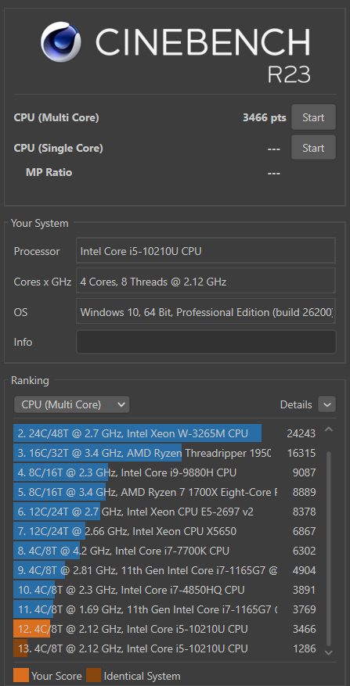Click the Processor field showing i5-10210U
Screen dimensions: 350x686
coord(206,250)
